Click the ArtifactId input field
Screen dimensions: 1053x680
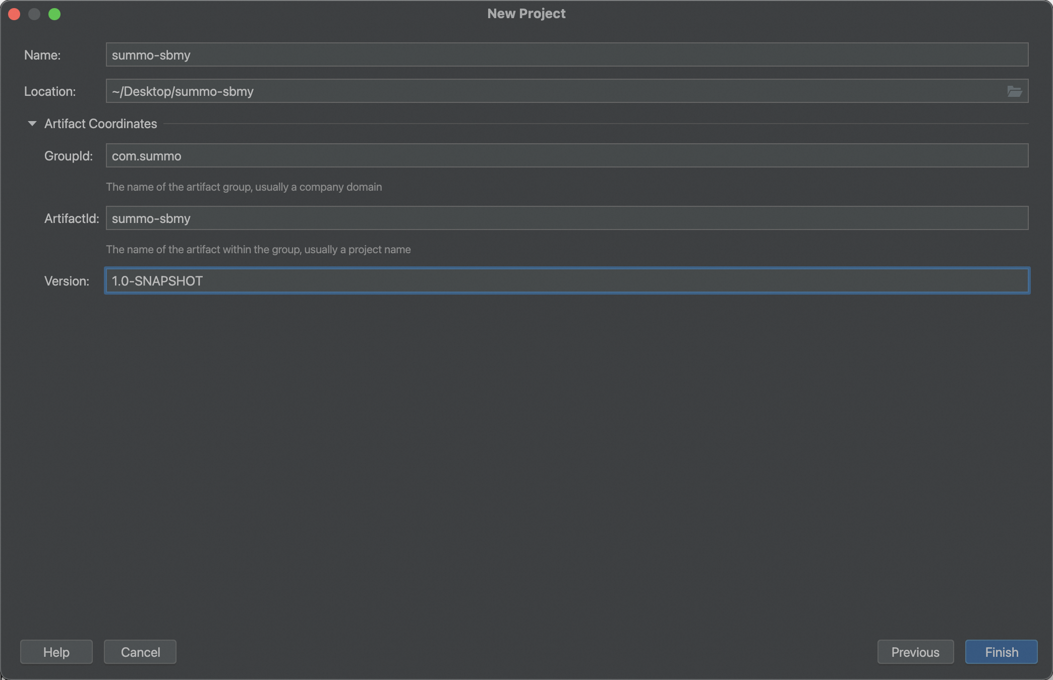566,218
